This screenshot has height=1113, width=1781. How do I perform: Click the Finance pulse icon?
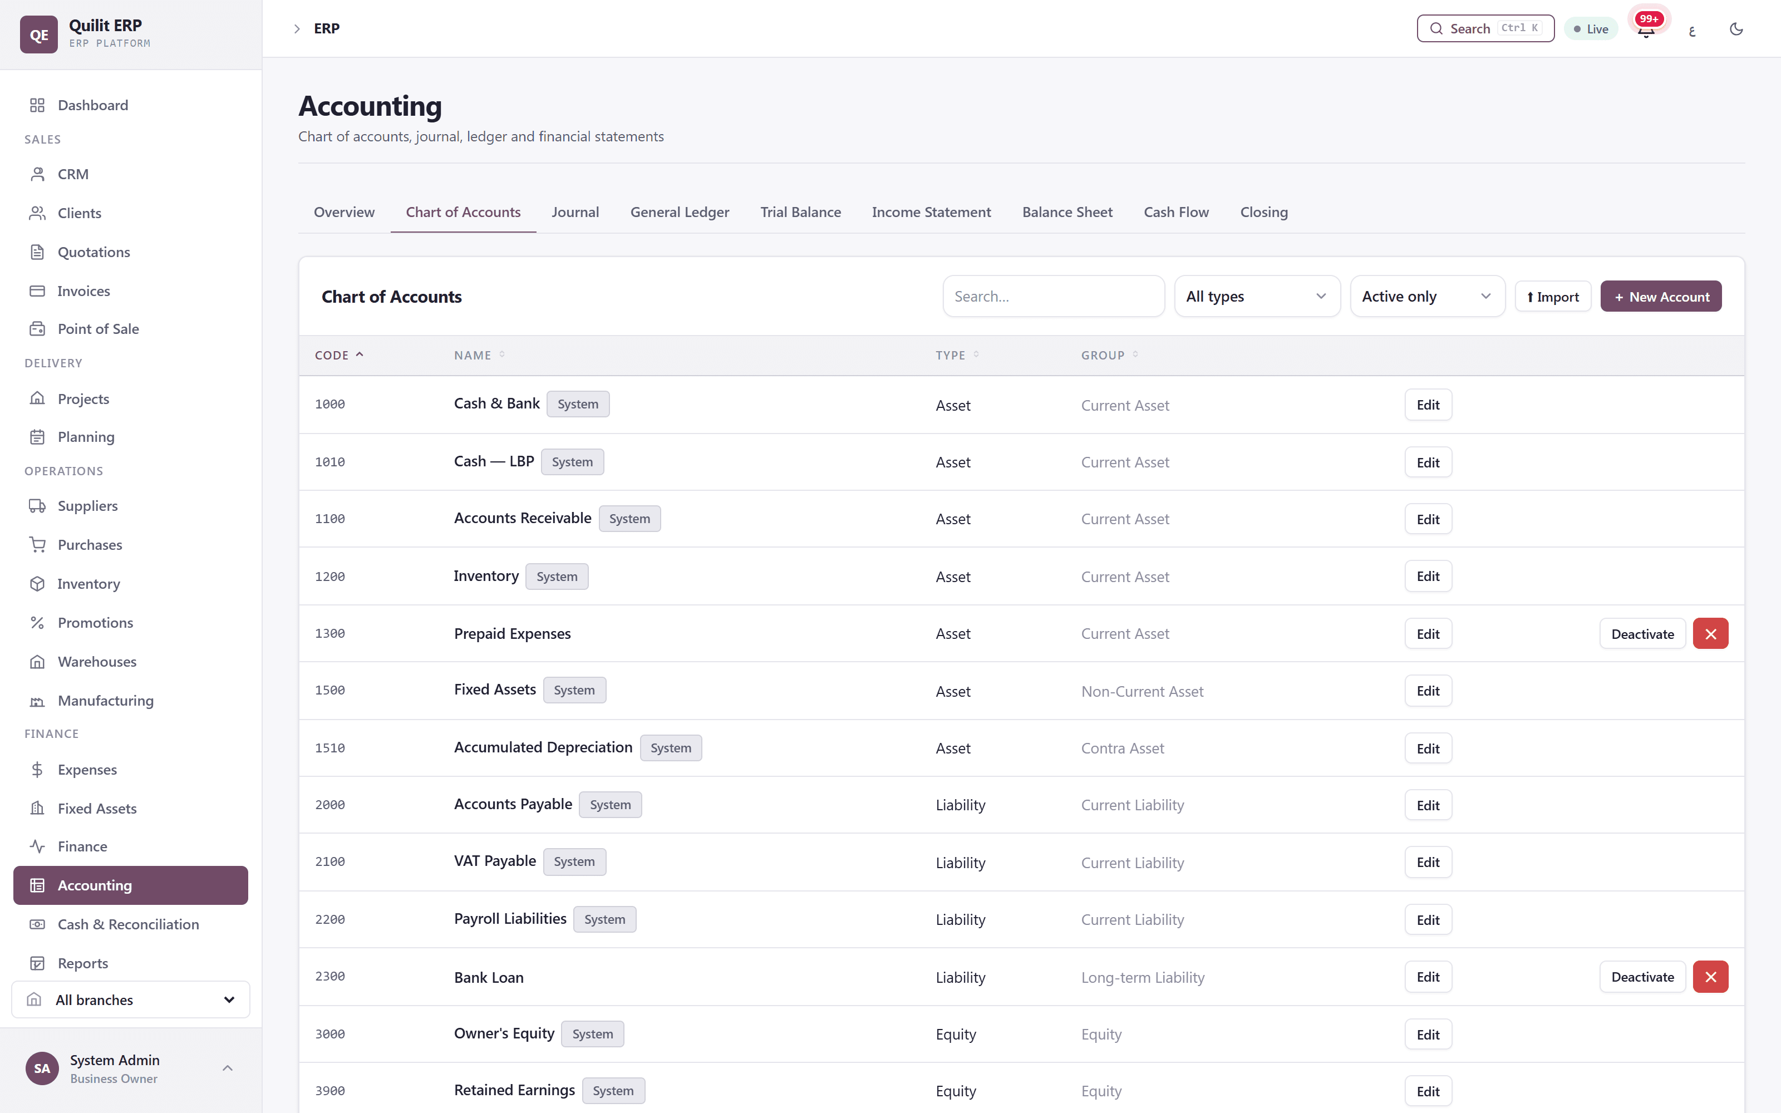point(37,846)
